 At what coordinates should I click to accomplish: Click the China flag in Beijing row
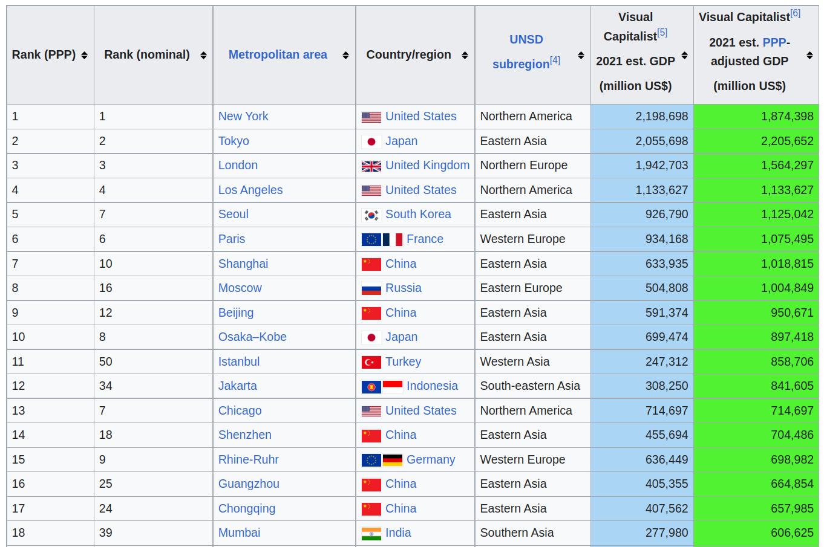[x=371, y=313]
